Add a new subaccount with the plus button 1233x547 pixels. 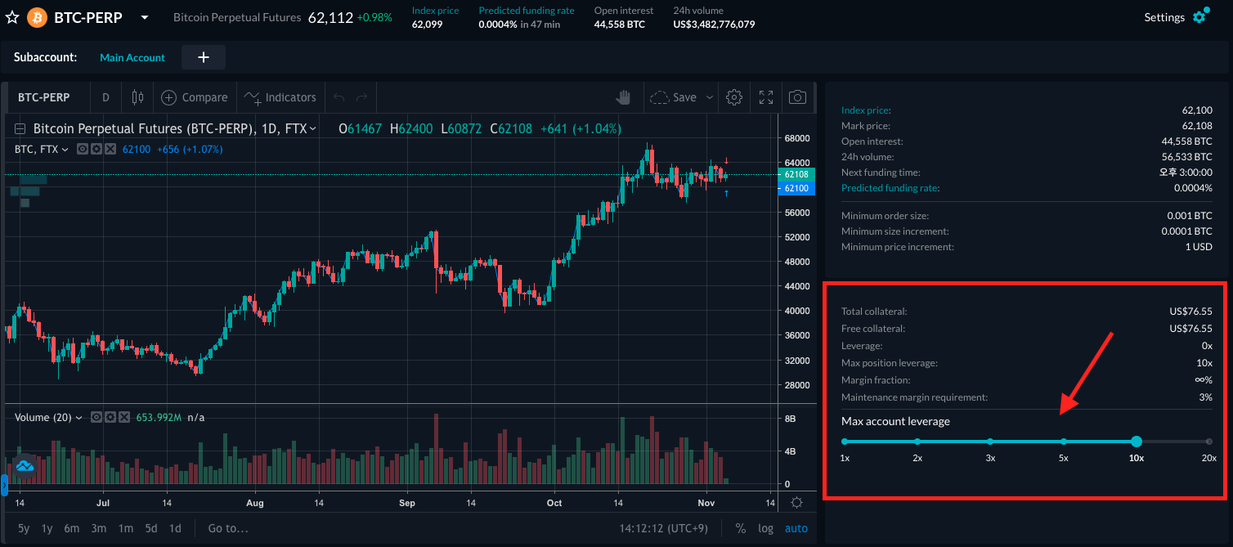tap(204, 57)
